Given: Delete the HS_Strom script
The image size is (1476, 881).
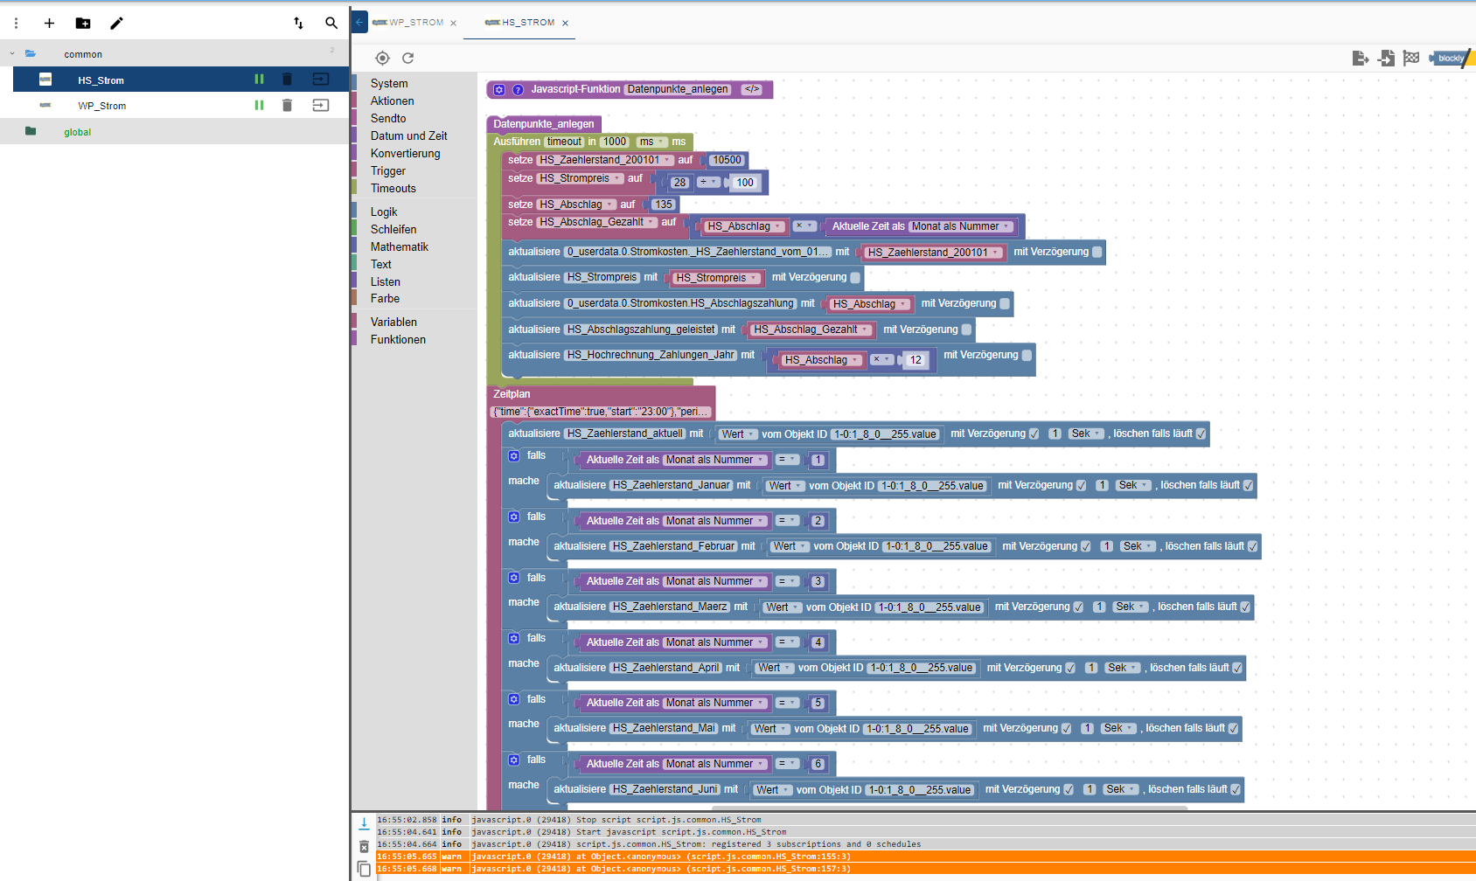Looking at the screenshot, I should click(x=287, y=80).
